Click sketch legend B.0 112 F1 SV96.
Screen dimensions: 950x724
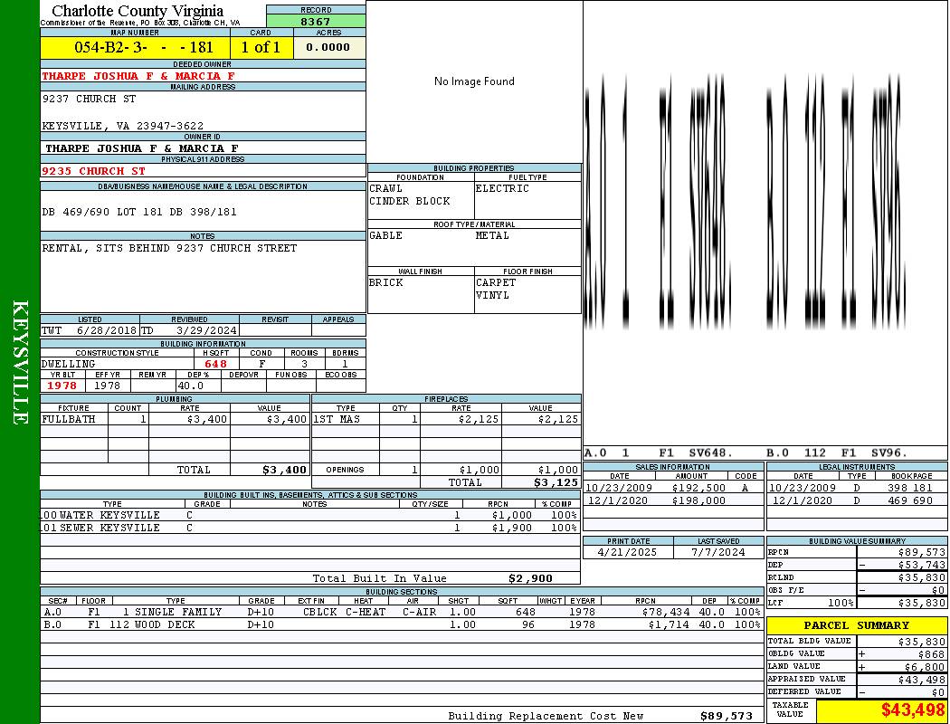click(837, 453)
